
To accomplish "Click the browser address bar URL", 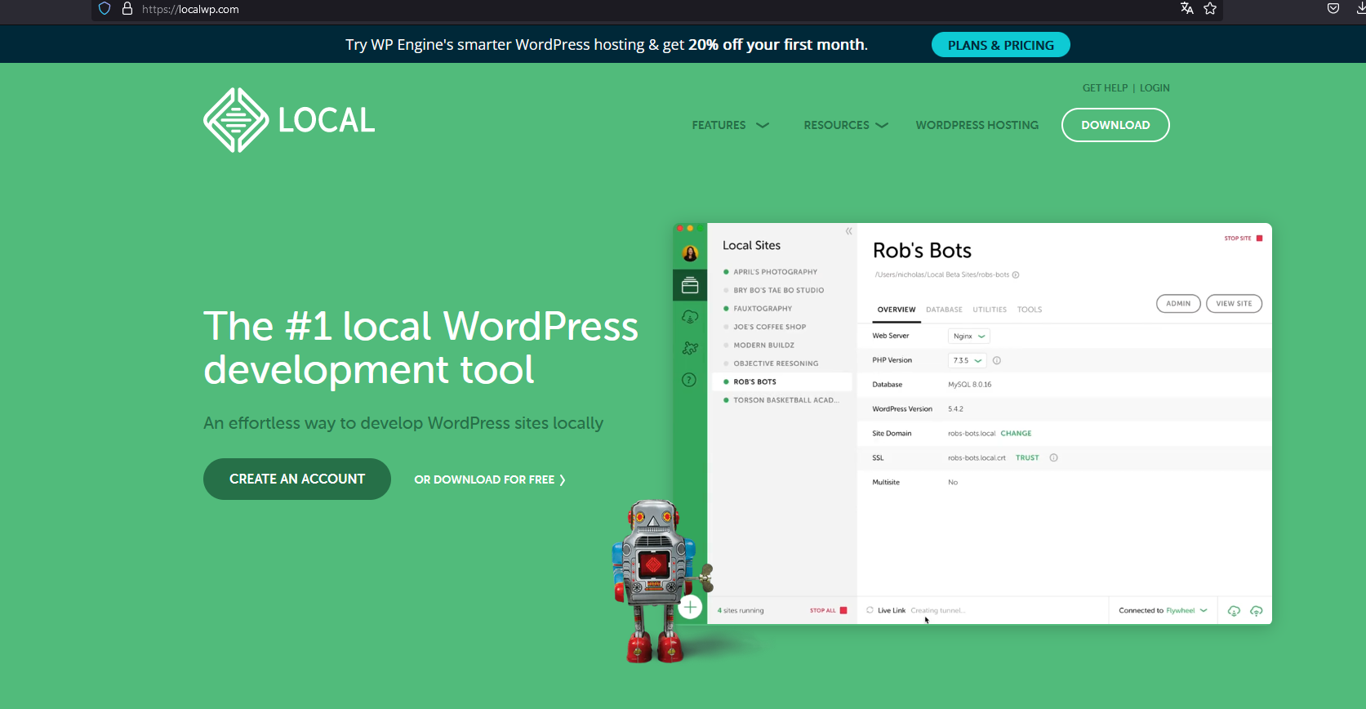I will tap(190, 10).
